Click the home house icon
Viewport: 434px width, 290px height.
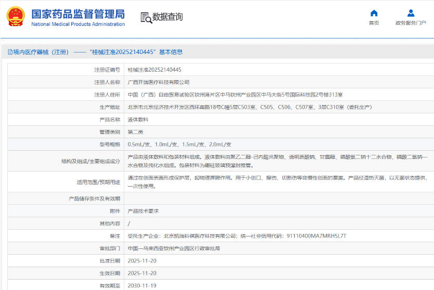pos(374,13)
